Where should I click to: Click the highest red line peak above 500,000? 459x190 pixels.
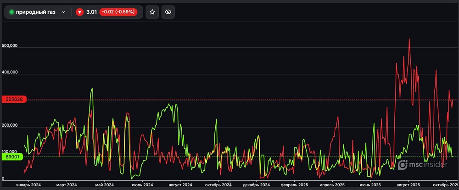point(409,39)
